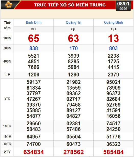Select 3TR number 54877
Screen dimensions: 134x157
point(33,116)
